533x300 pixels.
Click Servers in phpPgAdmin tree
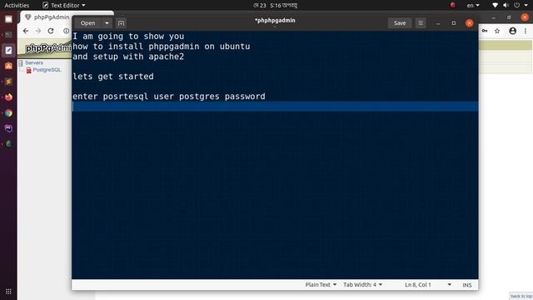coord(34,63)
